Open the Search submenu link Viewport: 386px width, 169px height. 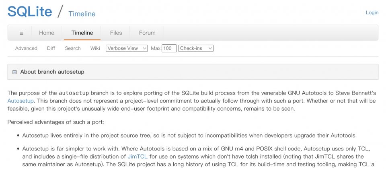click(73, 48)
